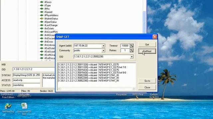Select result row ending 35815426

(92, 73)
